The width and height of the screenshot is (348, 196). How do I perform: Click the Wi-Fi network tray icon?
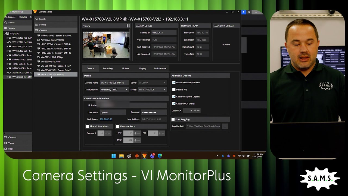tap(240, 156)
